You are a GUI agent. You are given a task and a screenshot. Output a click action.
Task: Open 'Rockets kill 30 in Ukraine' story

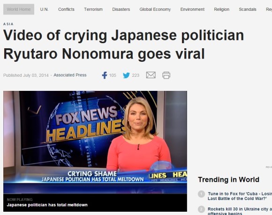coord(240,211)
